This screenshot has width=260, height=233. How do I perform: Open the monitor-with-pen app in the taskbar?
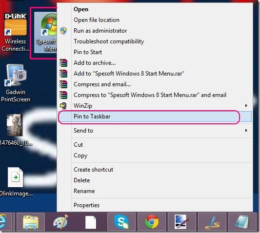[181, 222]
